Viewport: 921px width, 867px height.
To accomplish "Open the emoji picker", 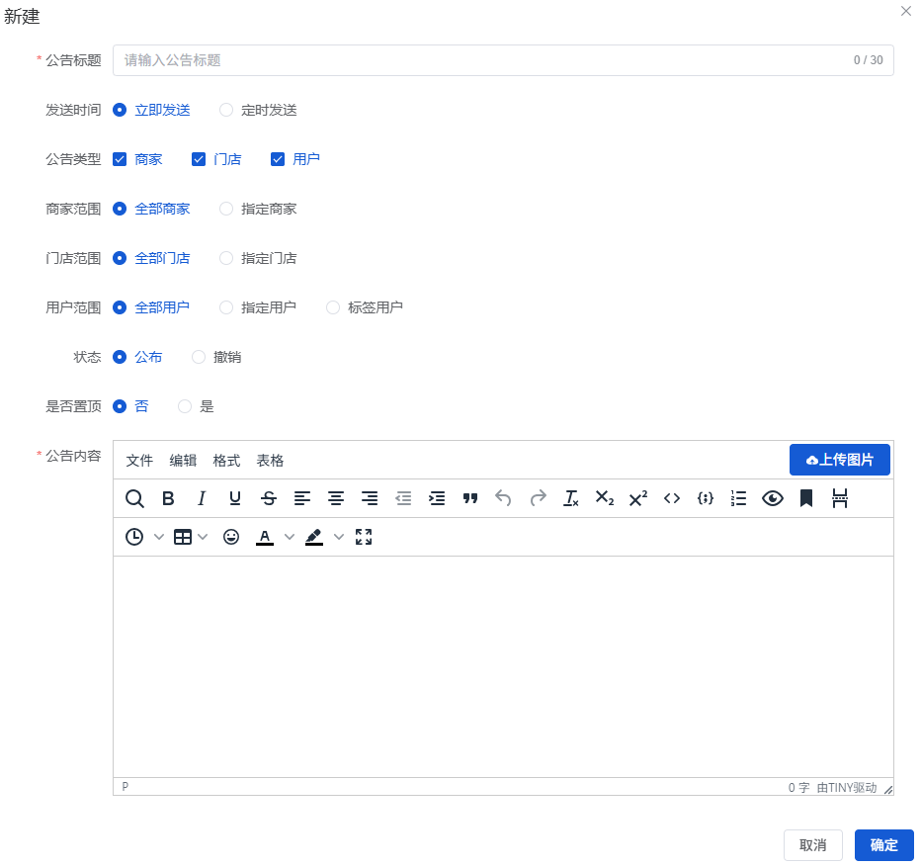I will (231, 537).
